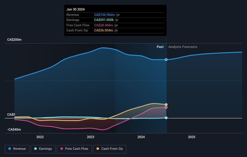This screenshot has width=247, height=157.
Task: Click the teal Earnings legend dot
Action: [x=36, y=149]
